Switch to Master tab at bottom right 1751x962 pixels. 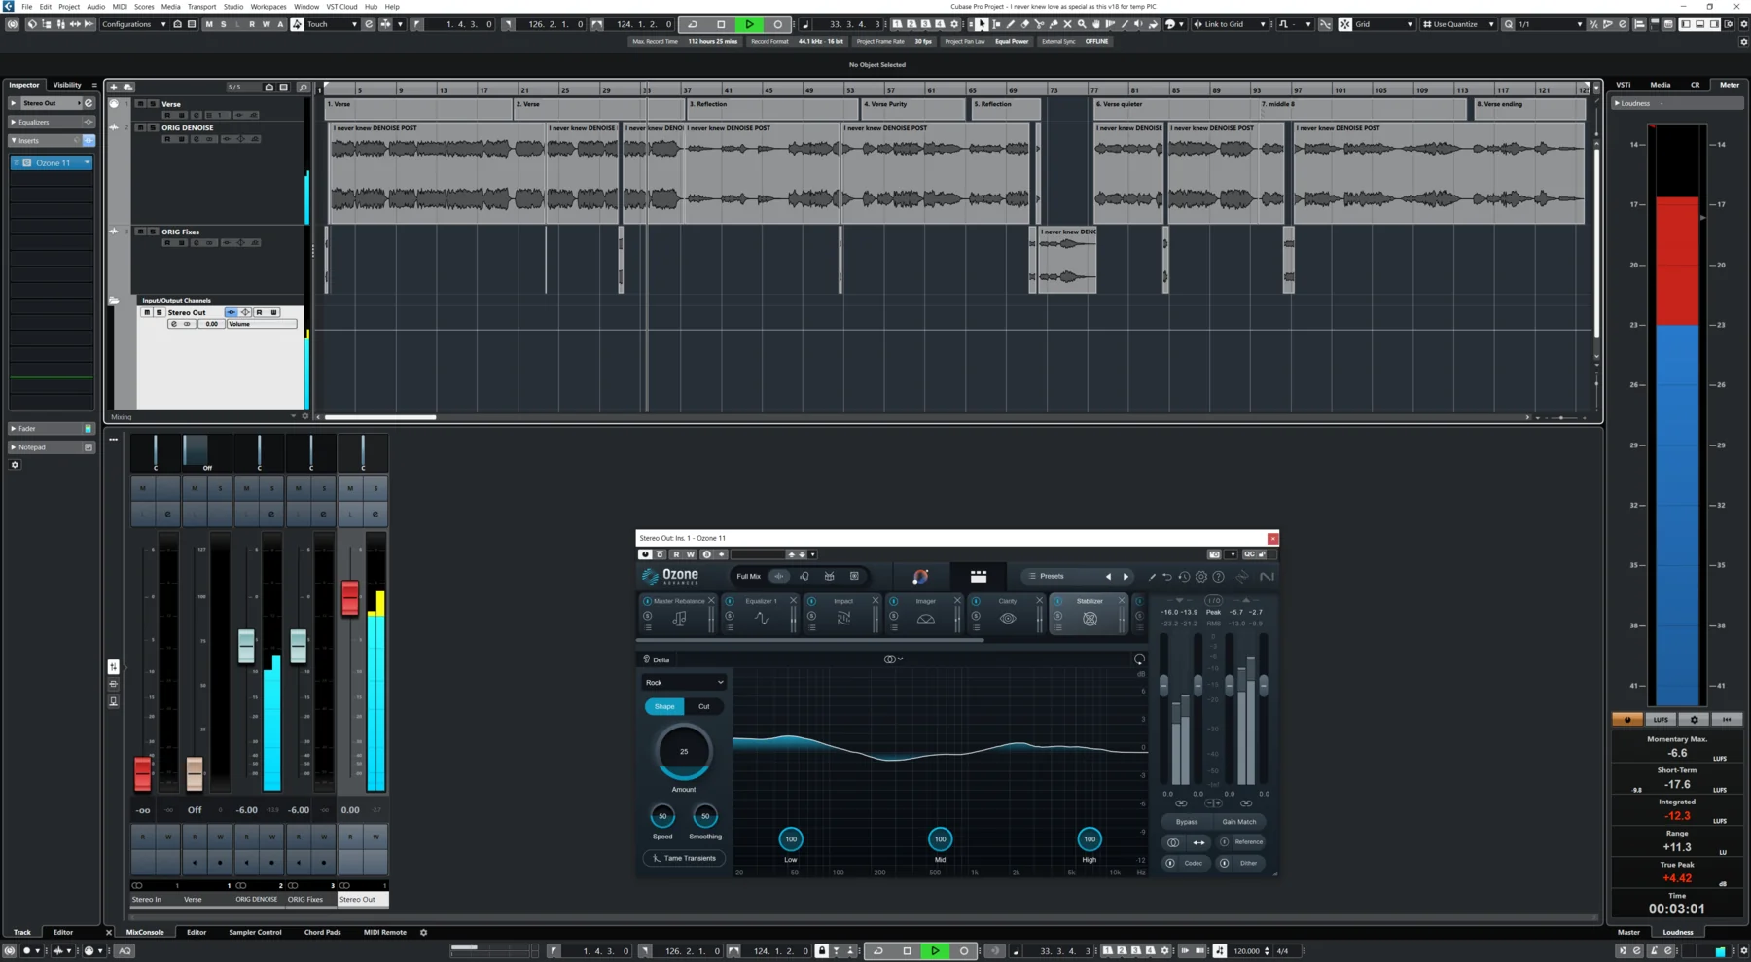tap(1628, 932)
